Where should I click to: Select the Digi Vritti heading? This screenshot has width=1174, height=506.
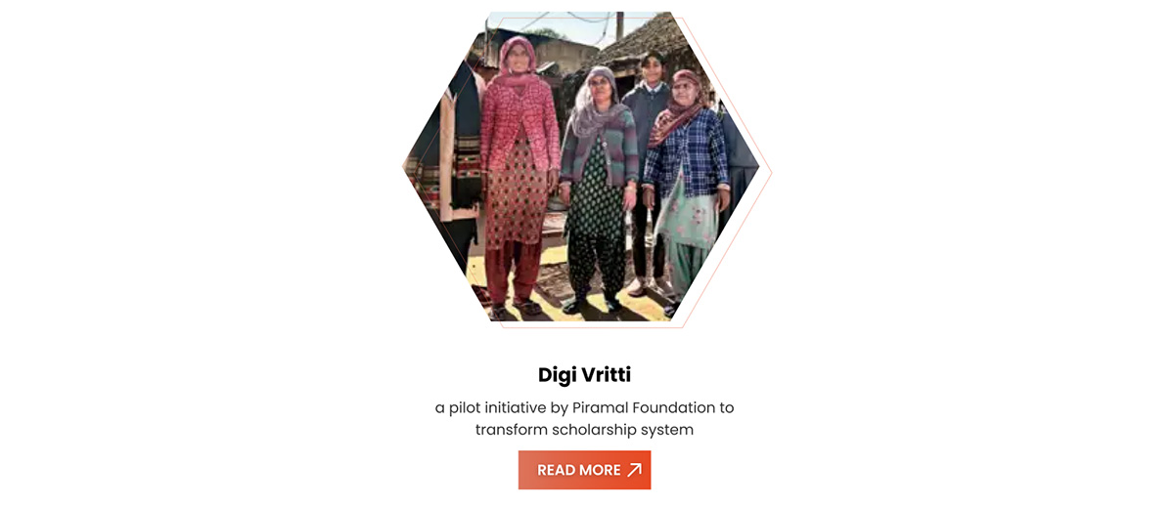click(x=584, y=375)
